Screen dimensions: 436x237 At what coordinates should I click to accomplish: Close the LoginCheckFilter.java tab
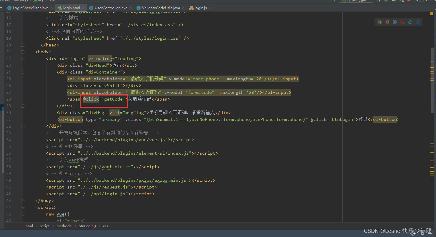pyautogui.click(x=52, y=8)
